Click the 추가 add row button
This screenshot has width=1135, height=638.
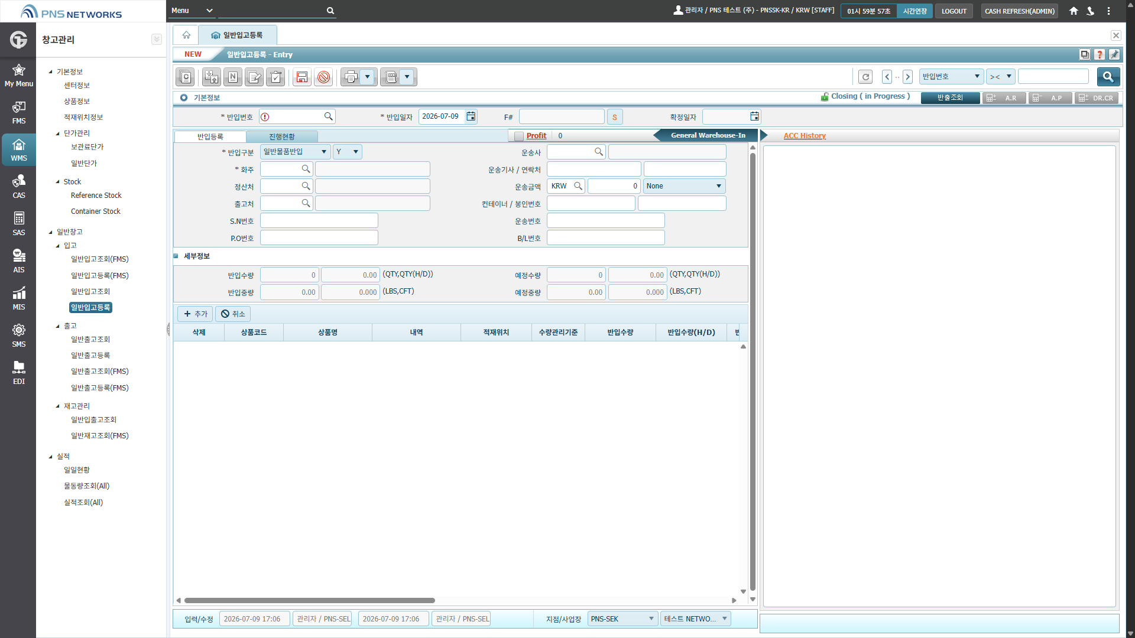click(x=195, y=314)
